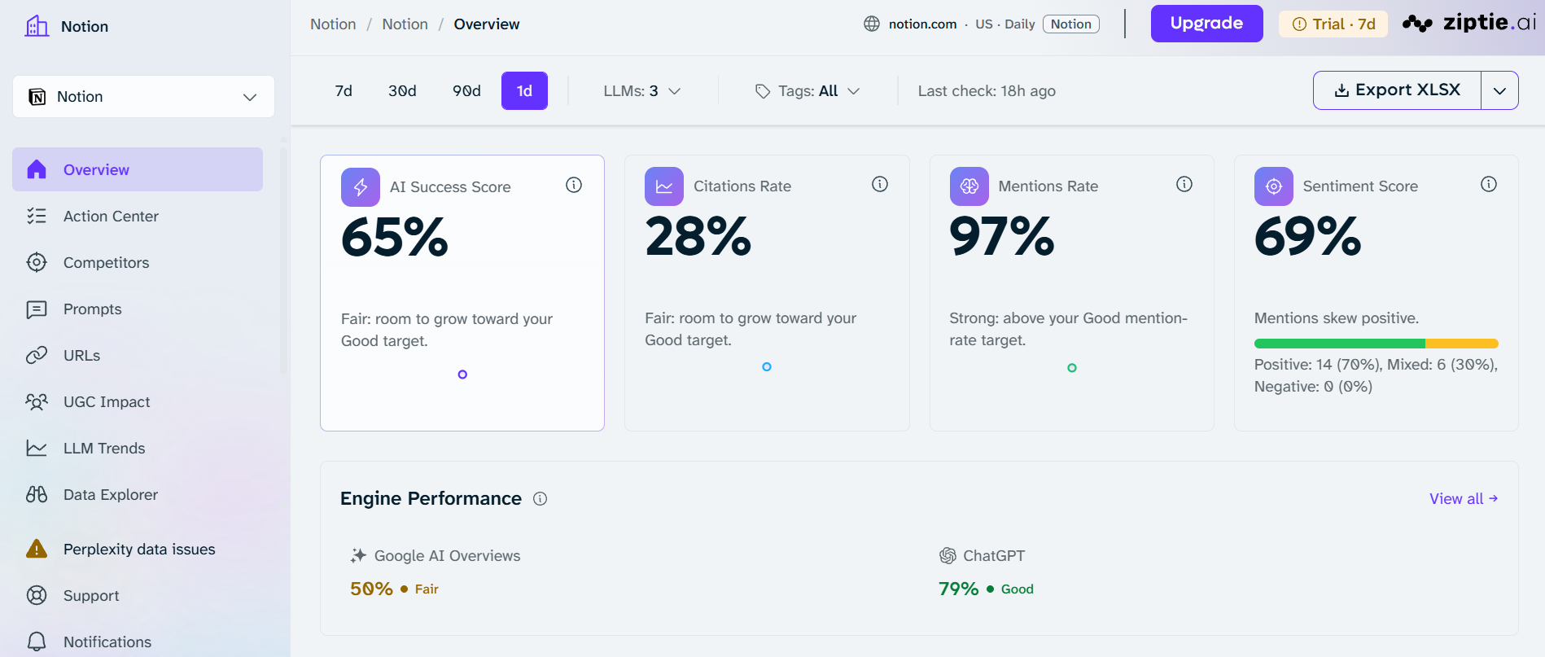Expand the Export options arrow
The height and width of the screenshot is (657, 1545).
pos(1499,90)
